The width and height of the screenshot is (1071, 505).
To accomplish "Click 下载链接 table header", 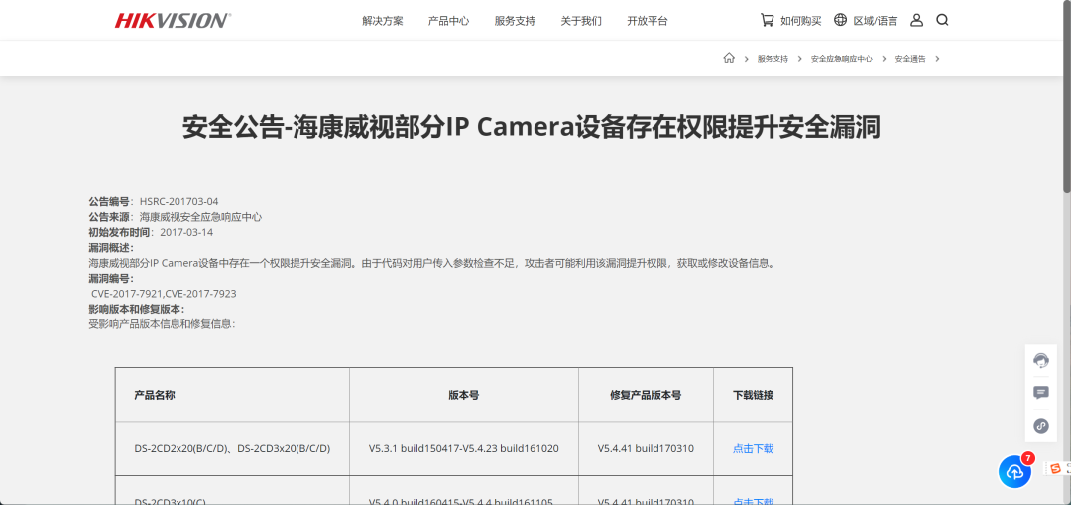I will click(754, 395).
